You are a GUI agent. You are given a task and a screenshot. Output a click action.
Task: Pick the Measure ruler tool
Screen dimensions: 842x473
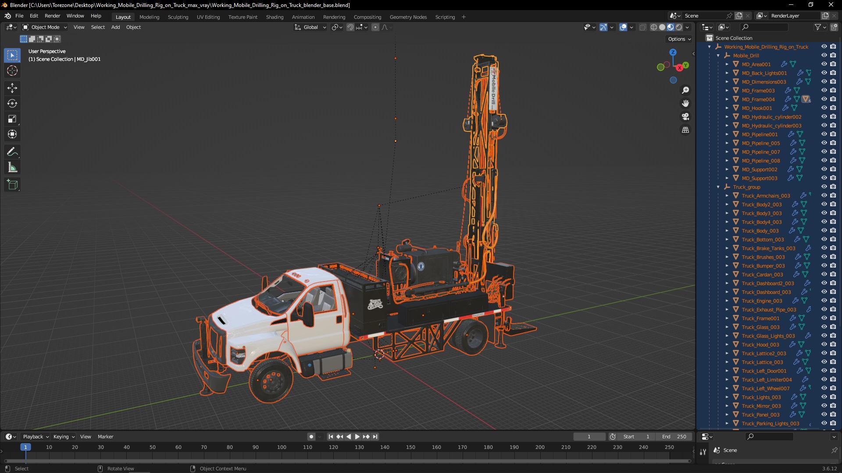tap(12, 168)
